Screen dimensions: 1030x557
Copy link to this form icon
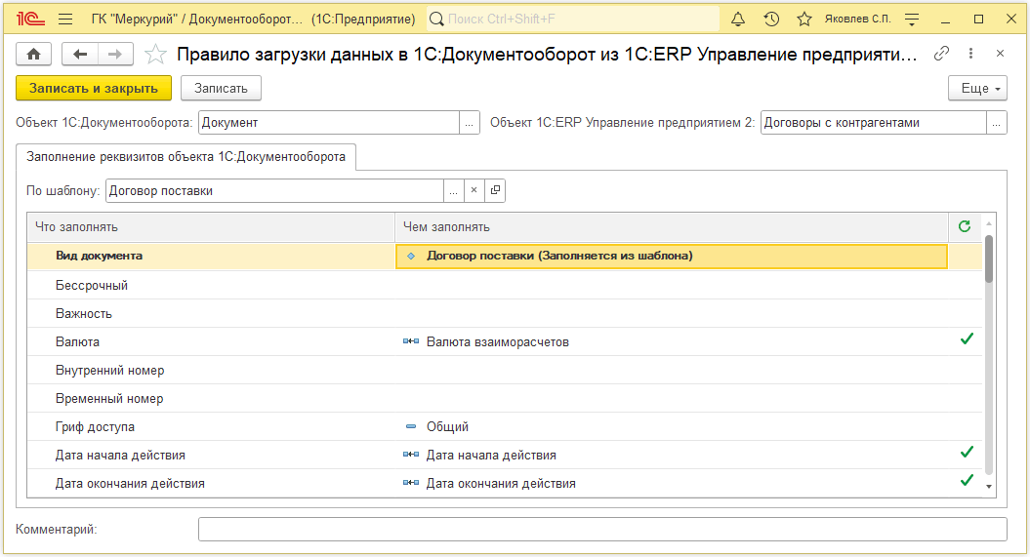point(941,53)
